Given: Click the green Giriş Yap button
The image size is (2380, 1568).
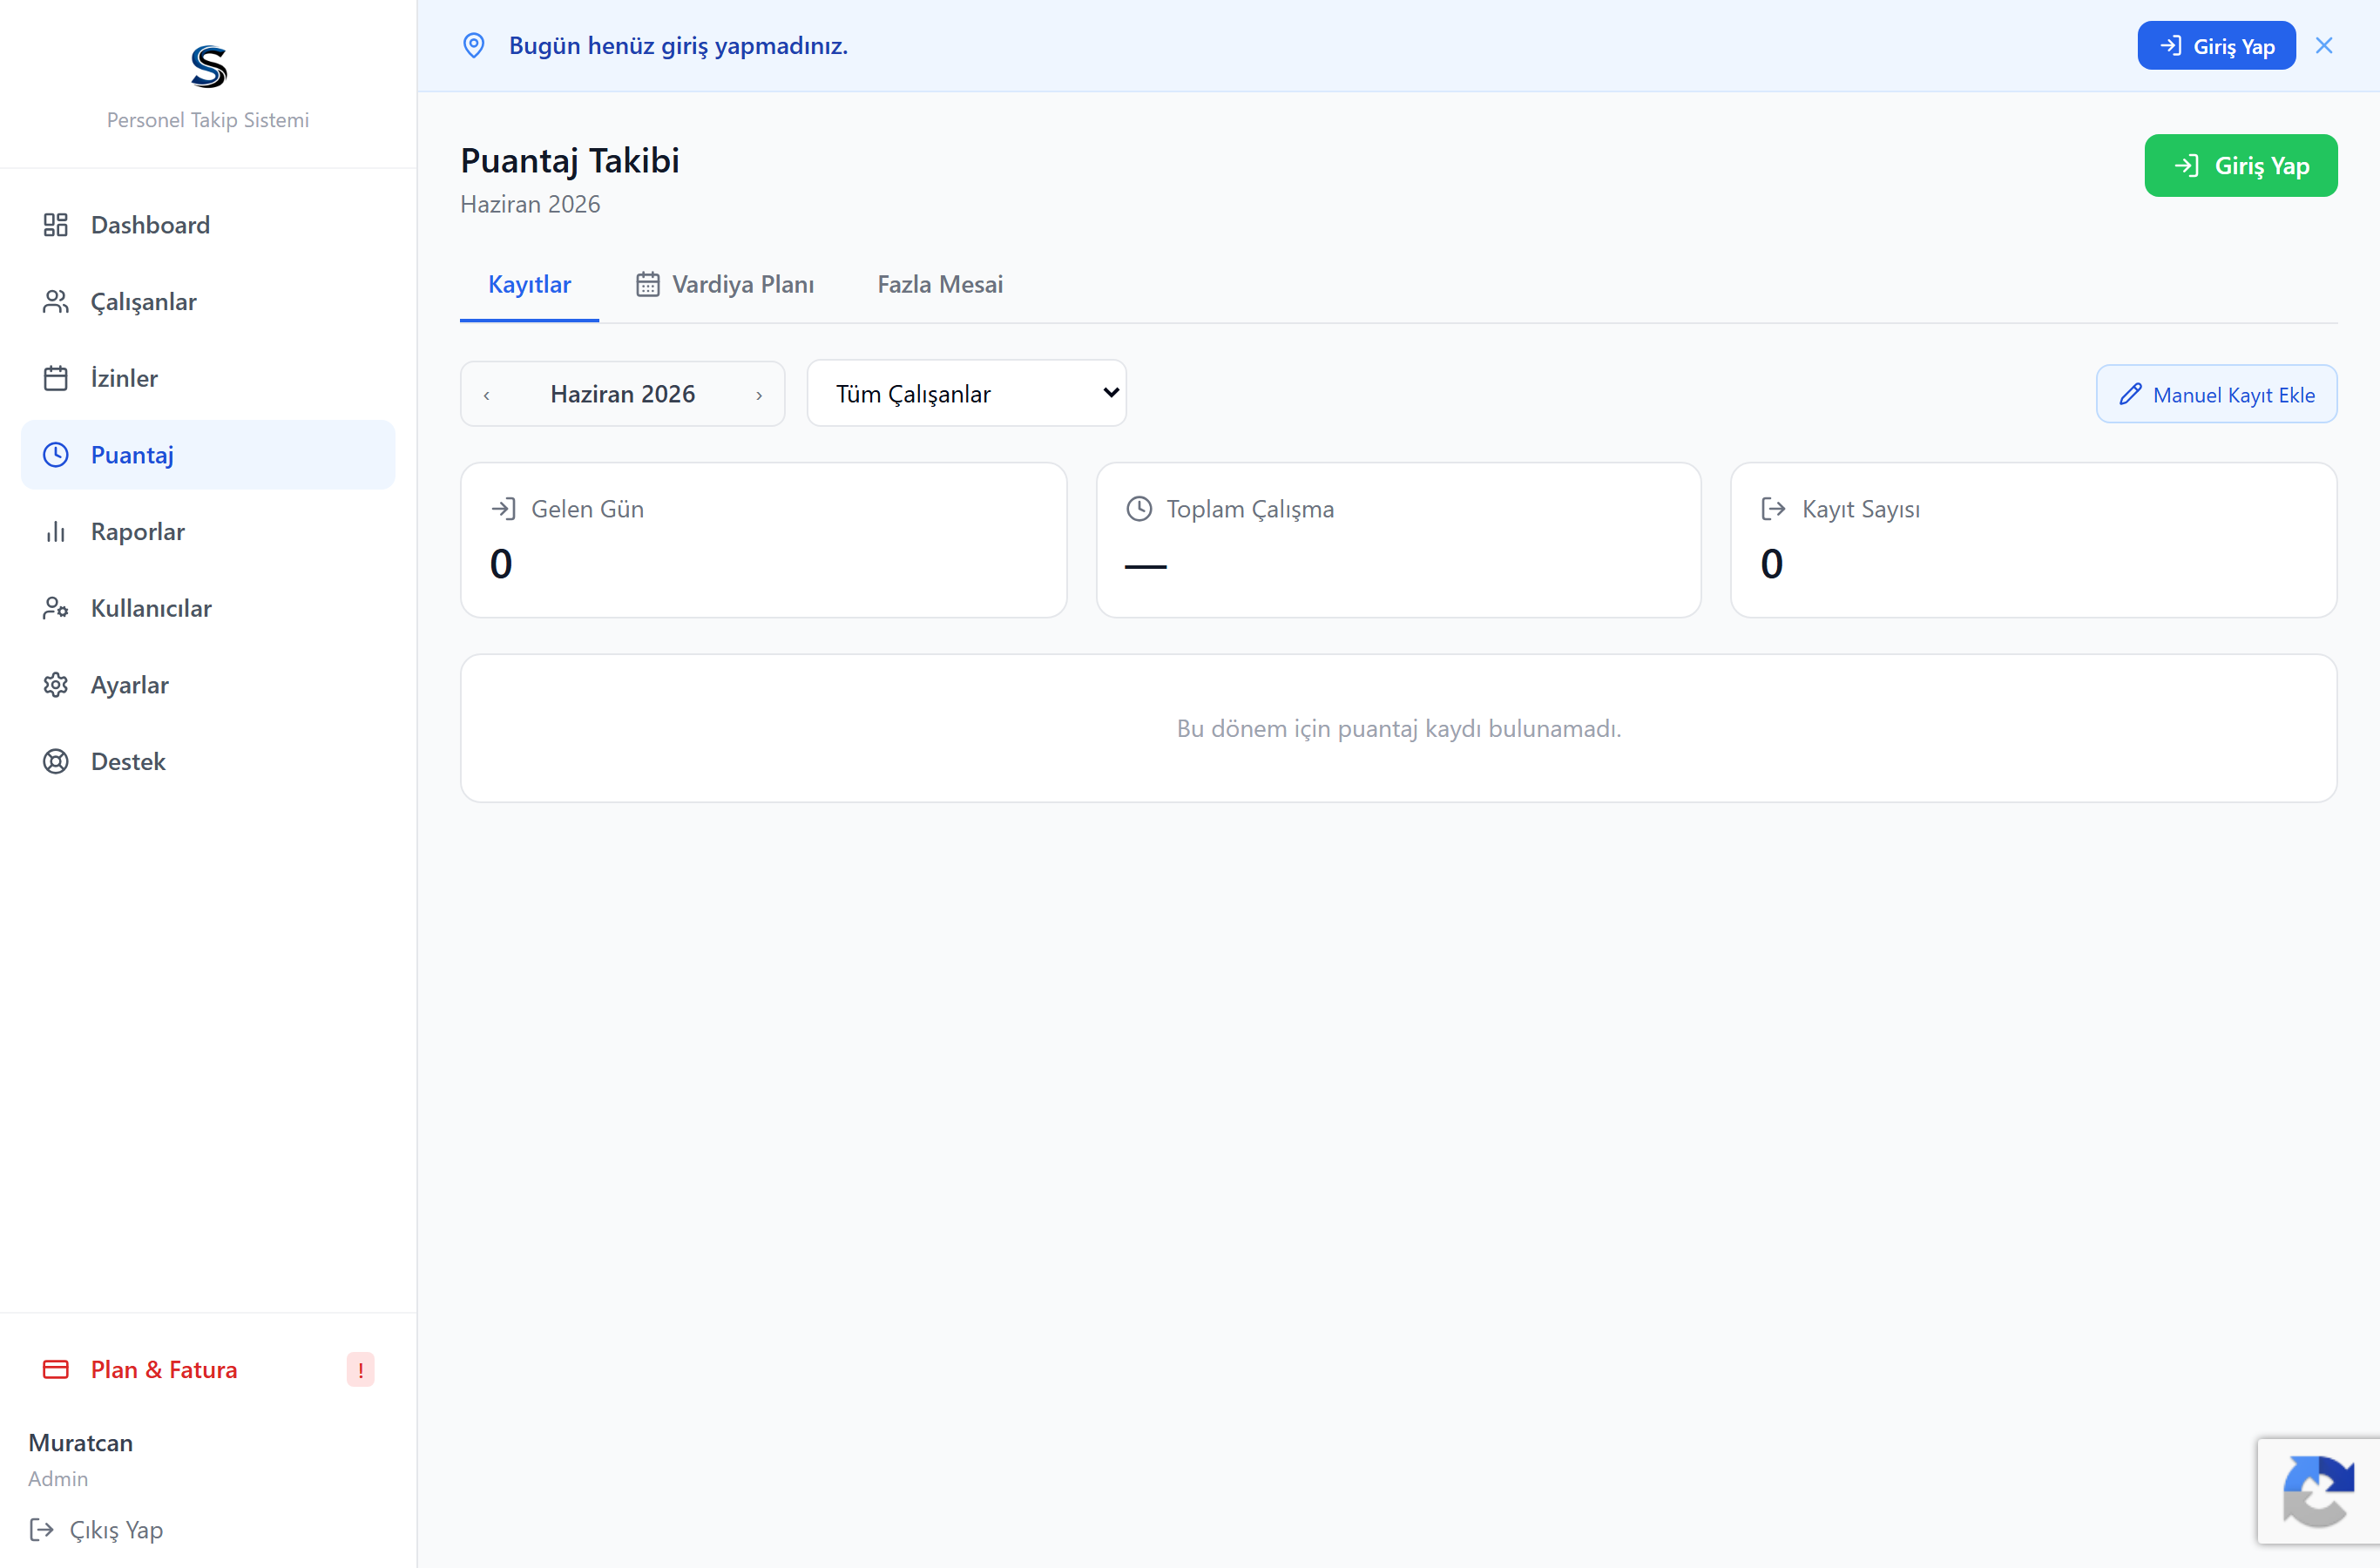Looking at the screenshot, I should click(2240, 166).
